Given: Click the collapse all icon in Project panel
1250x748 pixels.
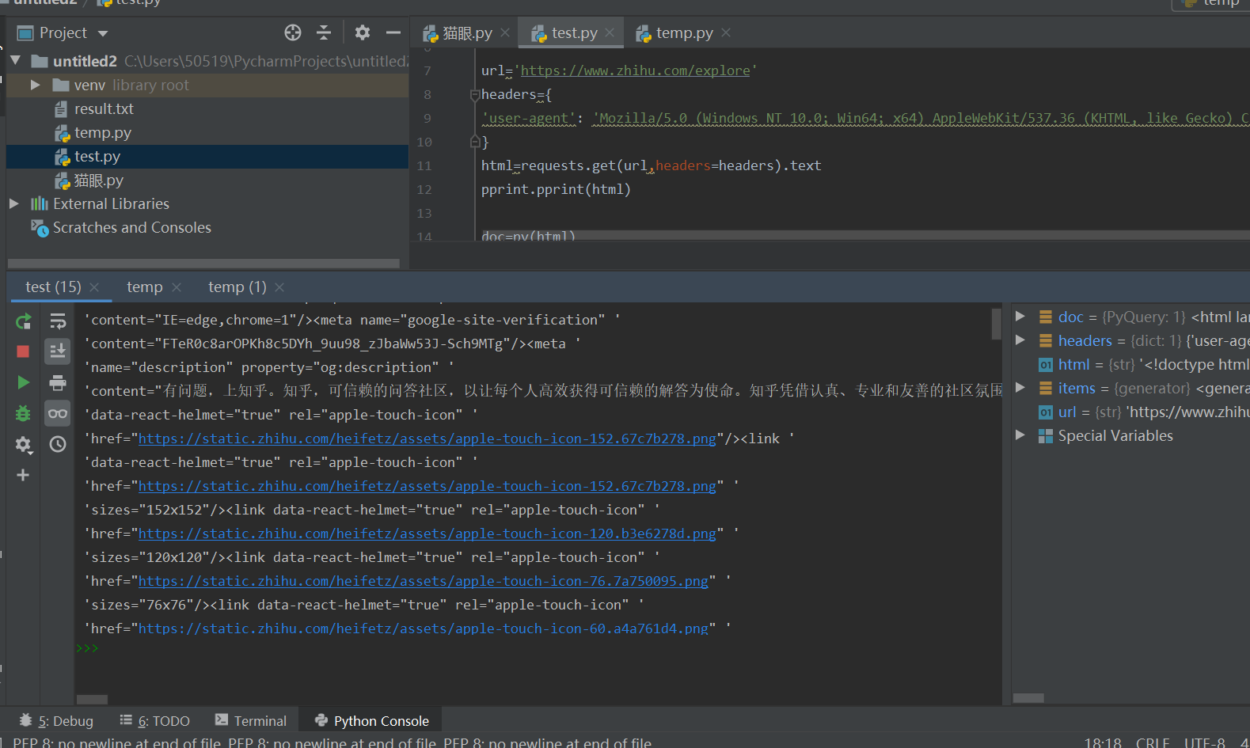Looking at the screenshot, I should point(324,32).
